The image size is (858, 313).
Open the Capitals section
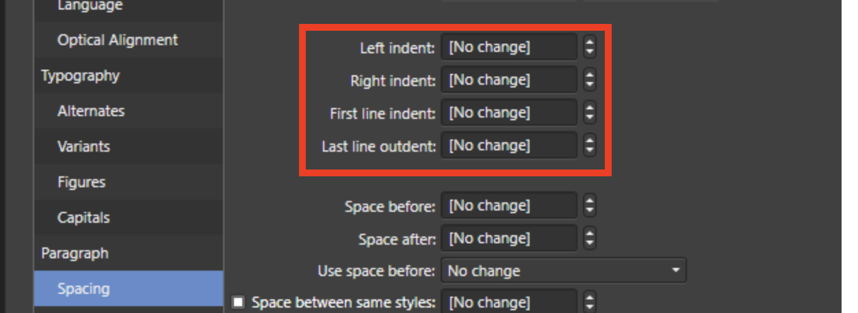(x=83, y=218)
